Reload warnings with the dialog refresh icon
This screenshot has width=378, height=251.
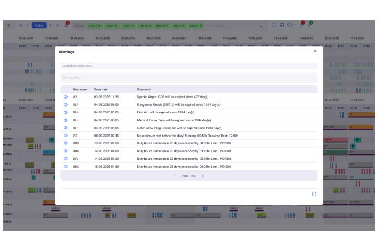point(314,194)
